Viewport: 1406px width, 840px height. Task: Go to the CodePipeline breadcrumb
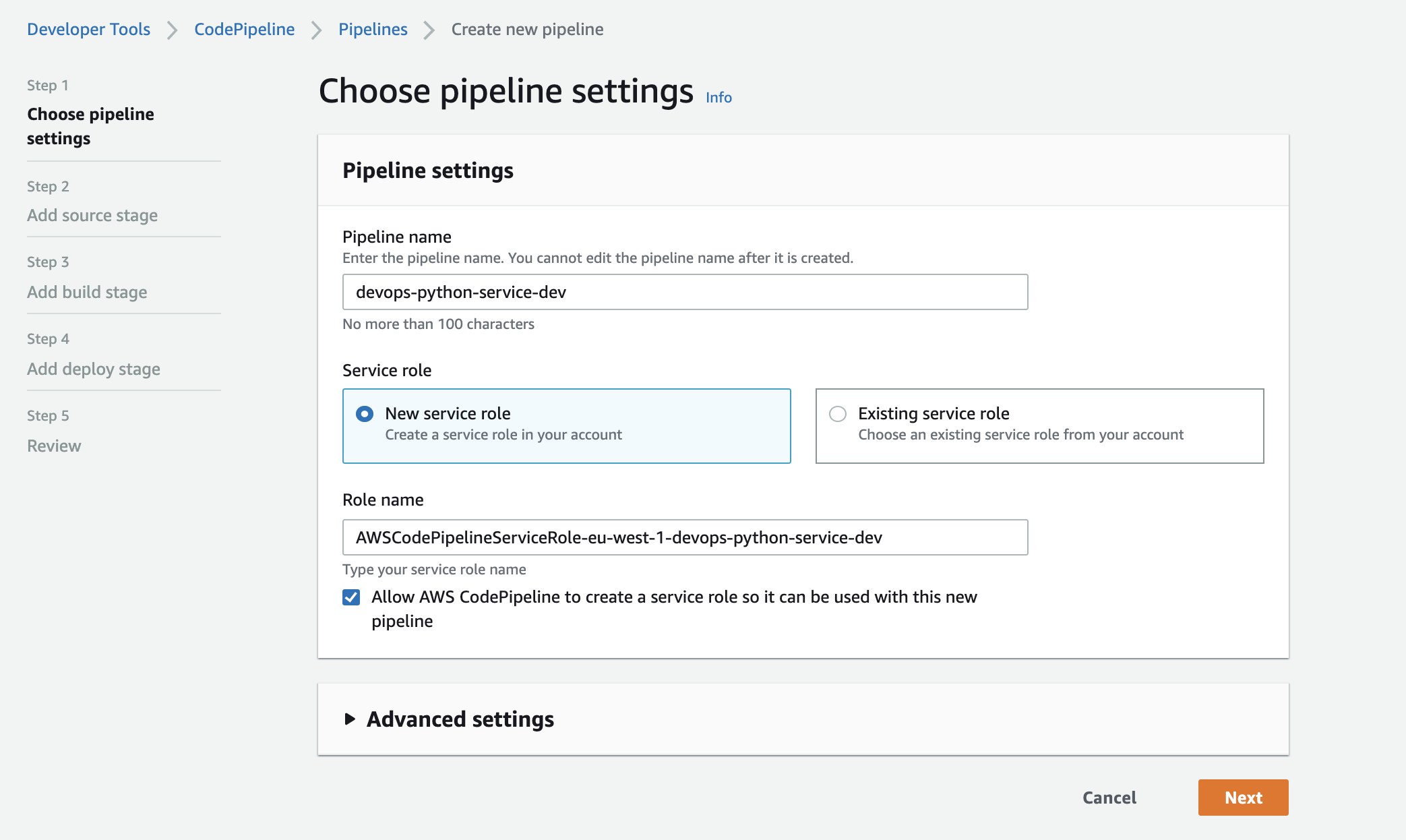tap(244, 30)
